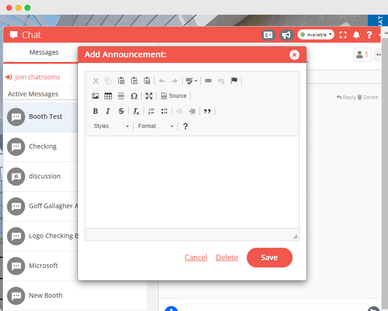Click the contact card icon in header
The height and width of the screenshot is (311, 388).
[x=268, y=34]
